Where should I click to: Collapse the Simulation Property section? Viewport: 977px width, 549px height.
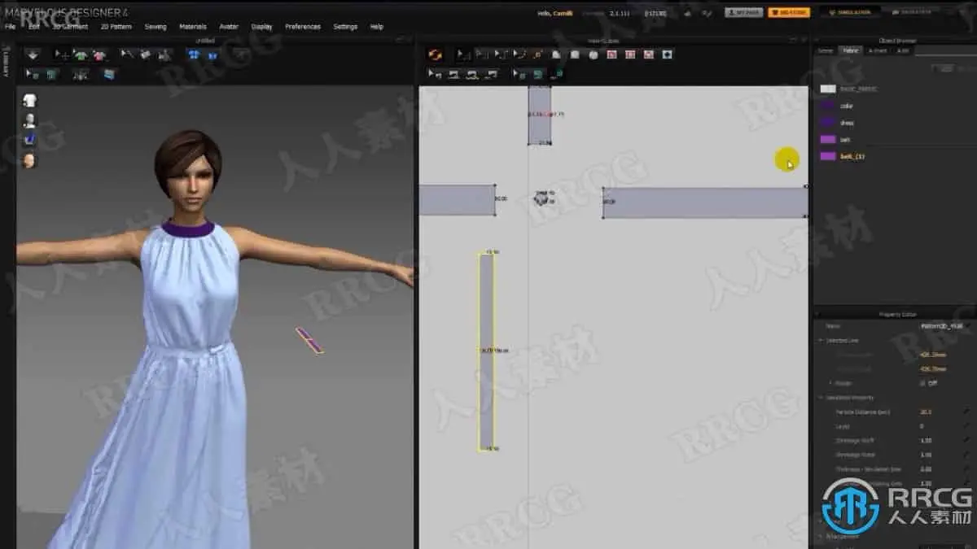pyautogui.click(x=821, y=397)
